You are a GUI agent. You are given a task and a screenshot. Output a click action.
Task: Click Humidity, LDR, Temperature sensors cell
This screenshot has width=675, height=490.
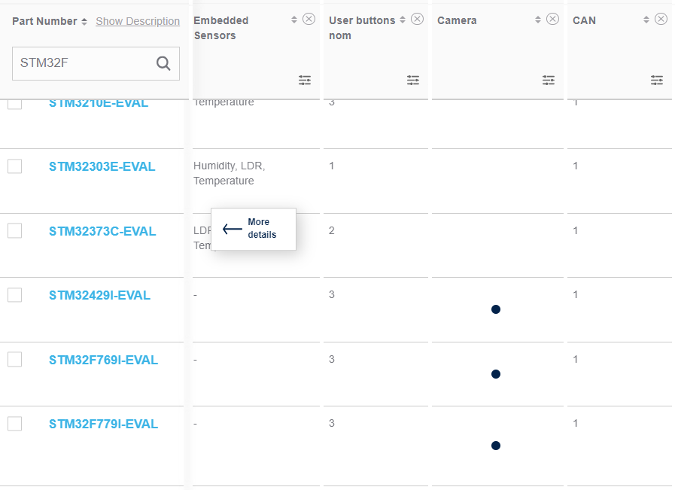(229, 173)
